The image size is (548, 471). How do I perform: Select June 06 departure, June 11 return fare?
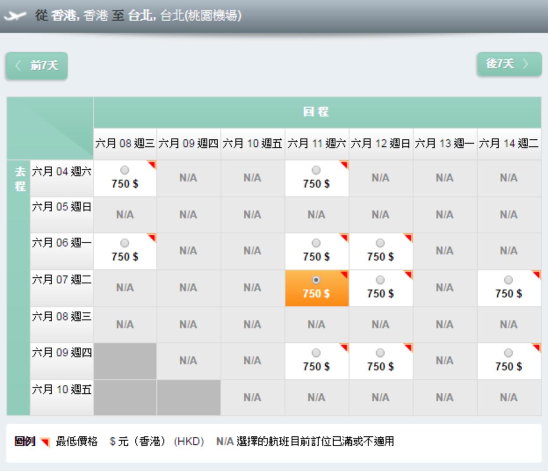point(316,243)
